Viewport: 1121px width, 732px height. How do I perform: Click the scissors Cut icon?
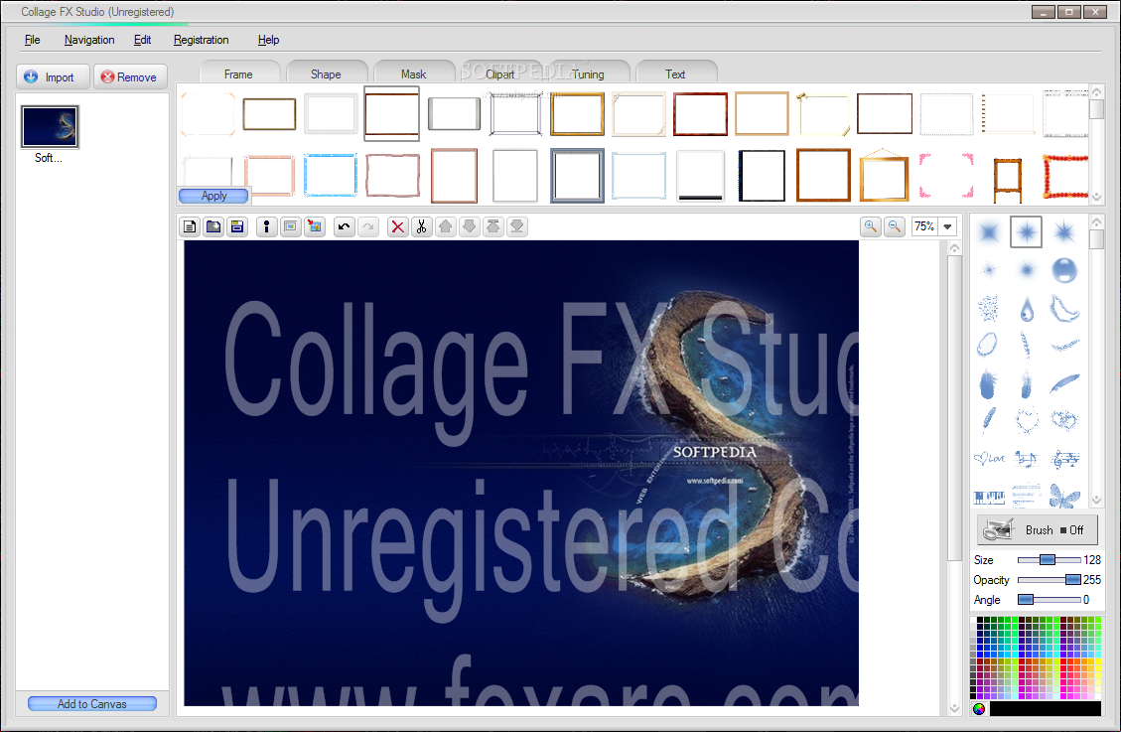(x=422, y=226)
